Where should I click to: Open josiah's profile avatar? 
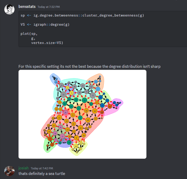9,171
